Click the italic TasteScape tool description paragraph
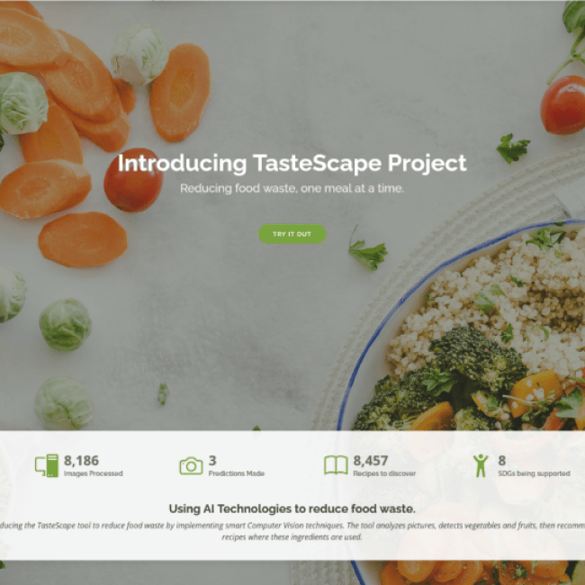The height and width of the screenshot is (585, 585). pos(292,531)
